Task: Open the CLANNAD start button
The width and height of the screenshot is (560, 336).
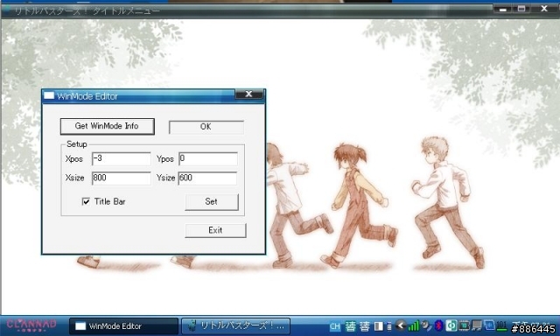Action: coord(31,325)
